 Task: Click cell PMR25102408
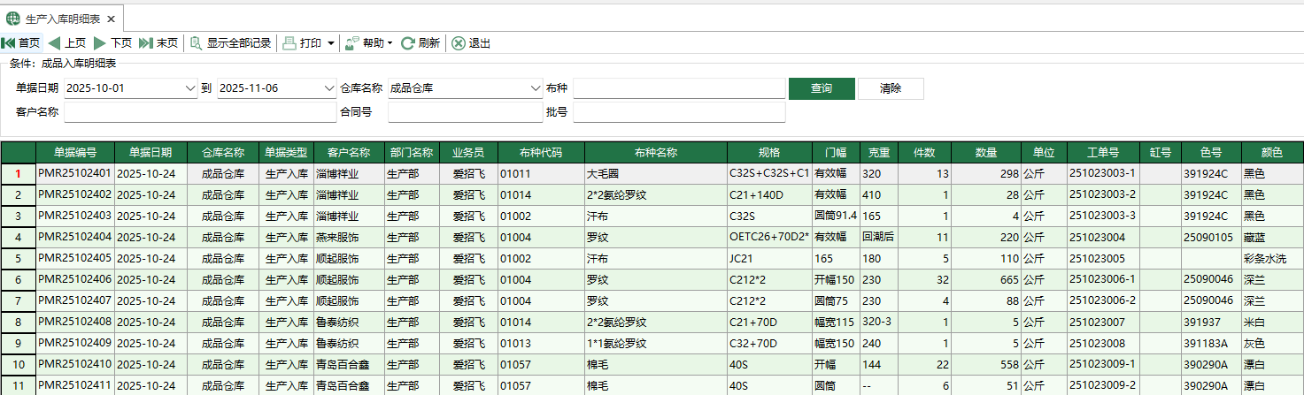point(75,322)
